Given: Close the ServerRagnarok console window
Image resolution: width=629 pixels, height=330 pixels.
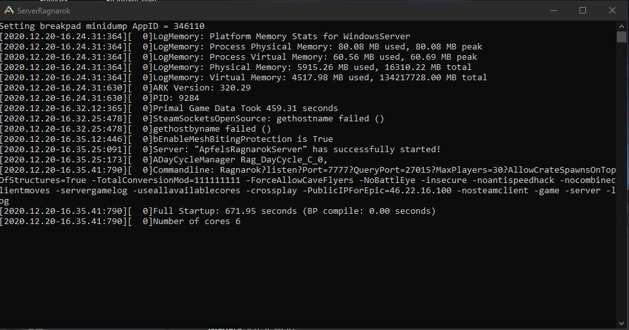Looking at the screenshot, I should coord(612,10).
